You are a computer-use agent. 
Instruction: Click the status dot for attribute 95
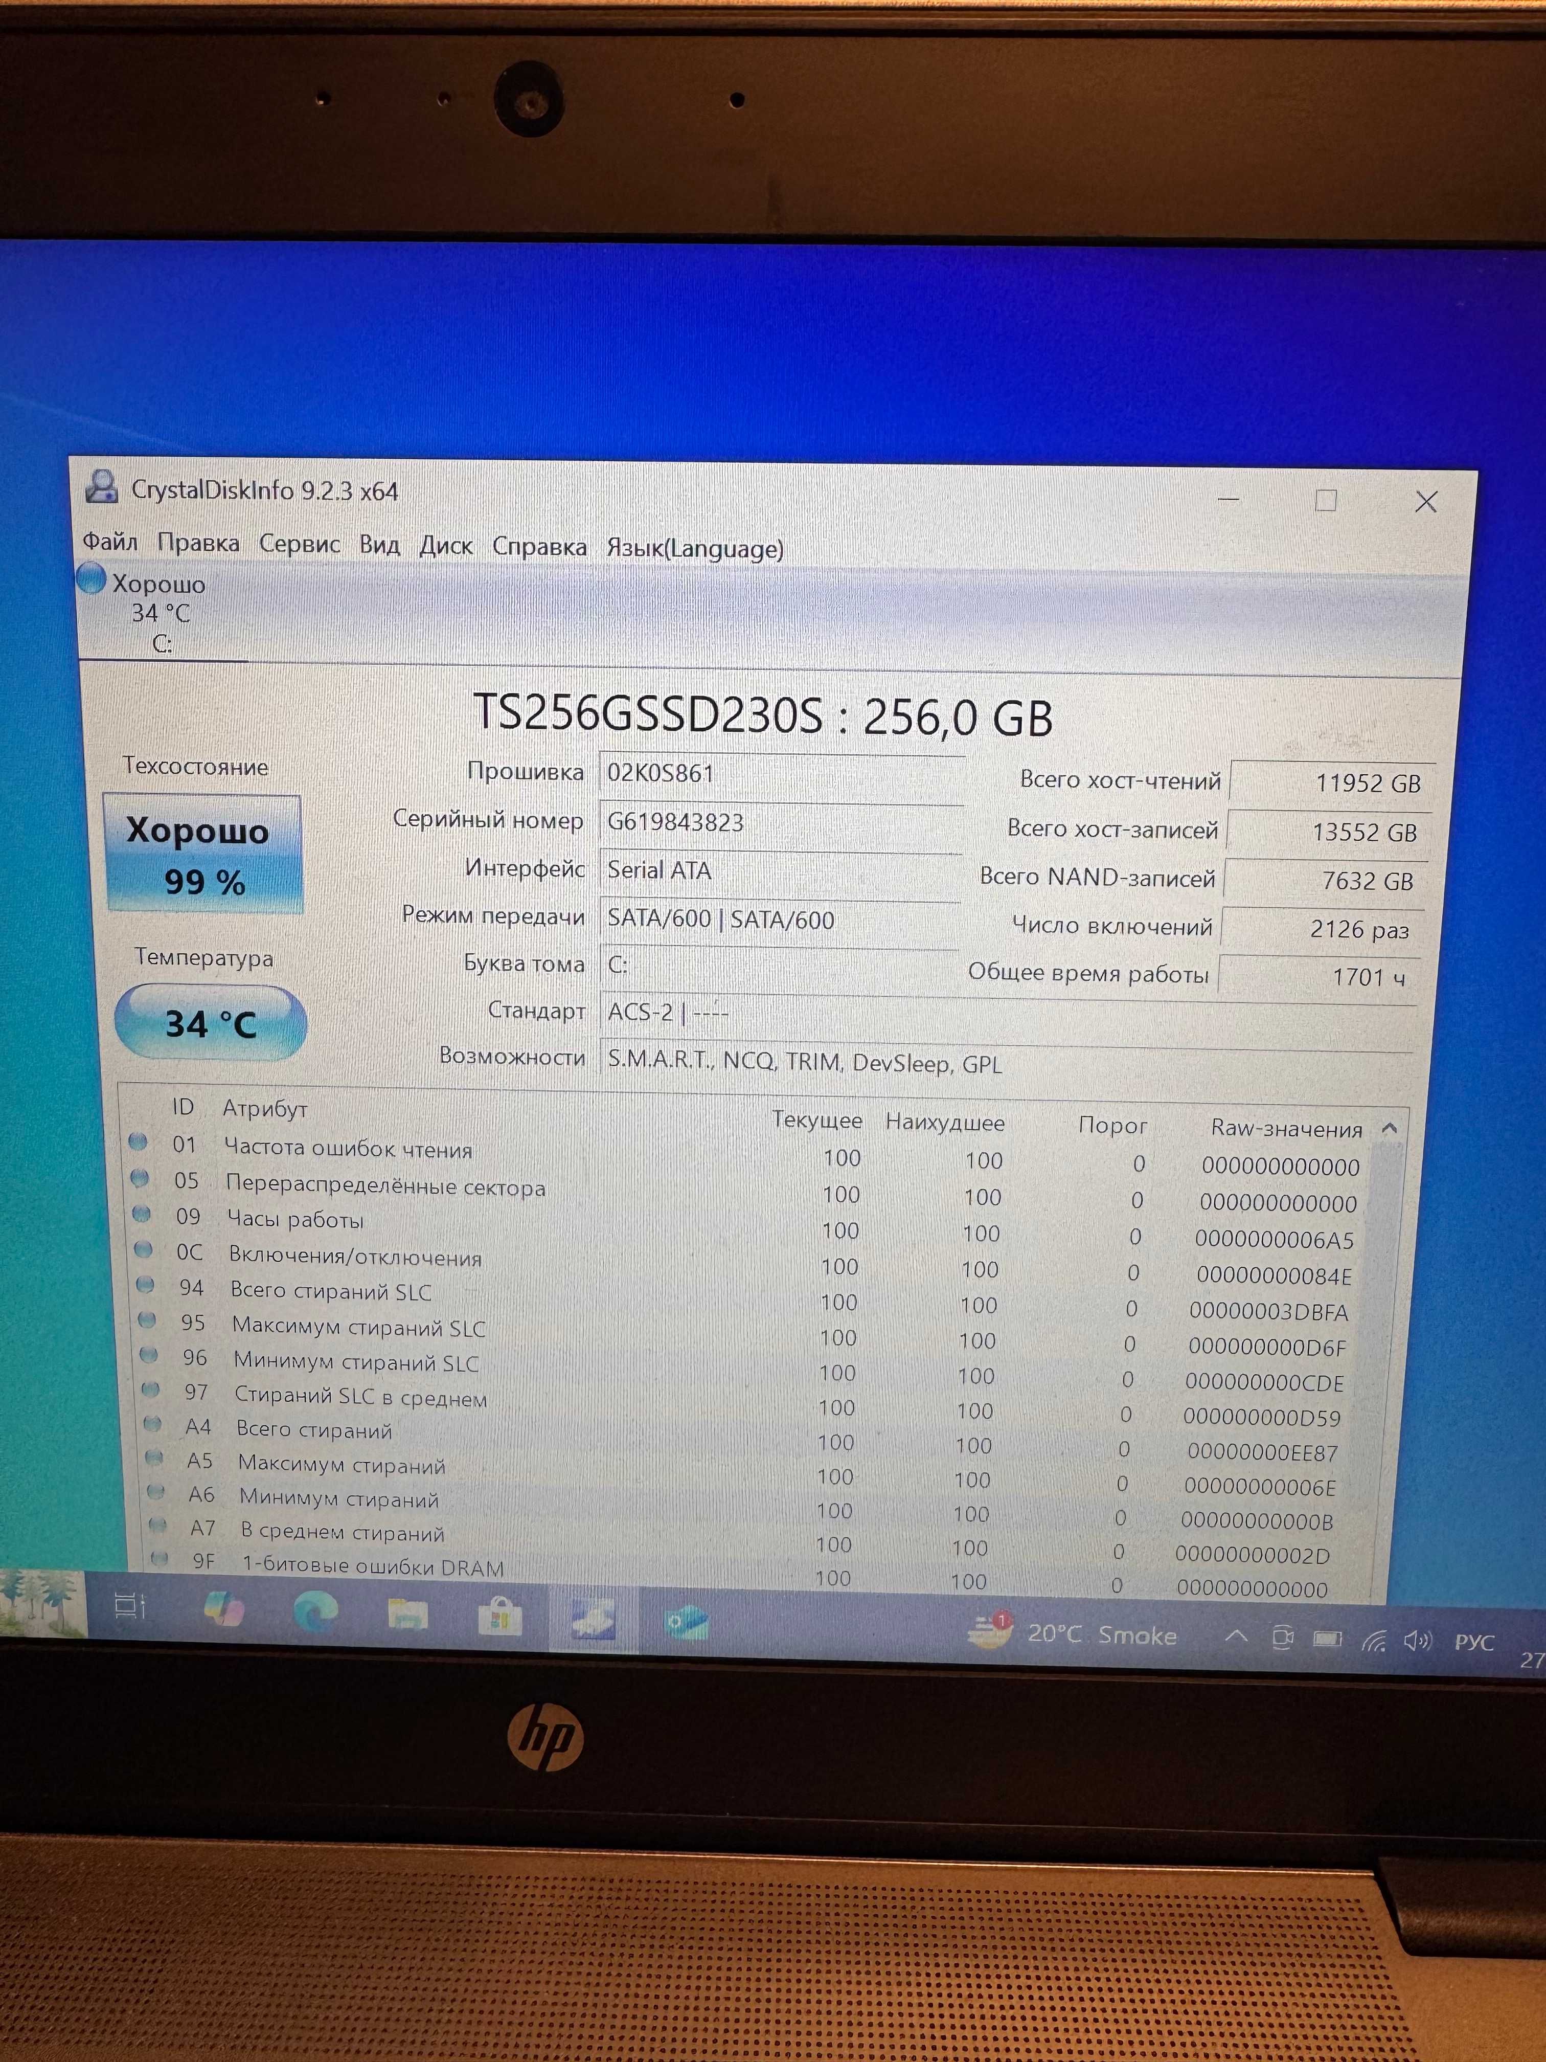tap(147, 1320)
